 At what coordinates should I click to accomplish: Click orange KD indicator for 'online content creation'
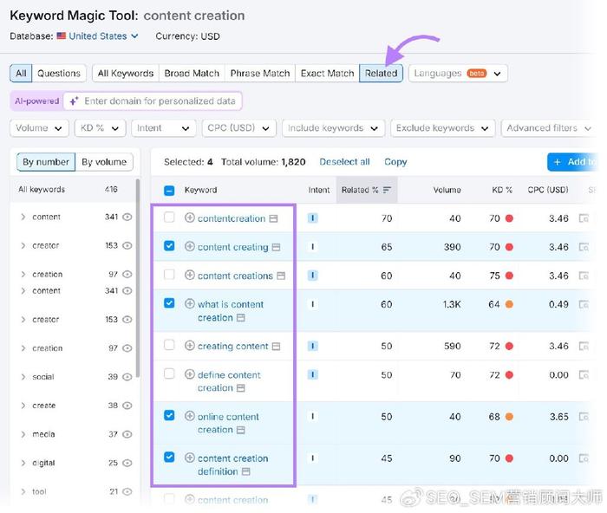(510, 417)
